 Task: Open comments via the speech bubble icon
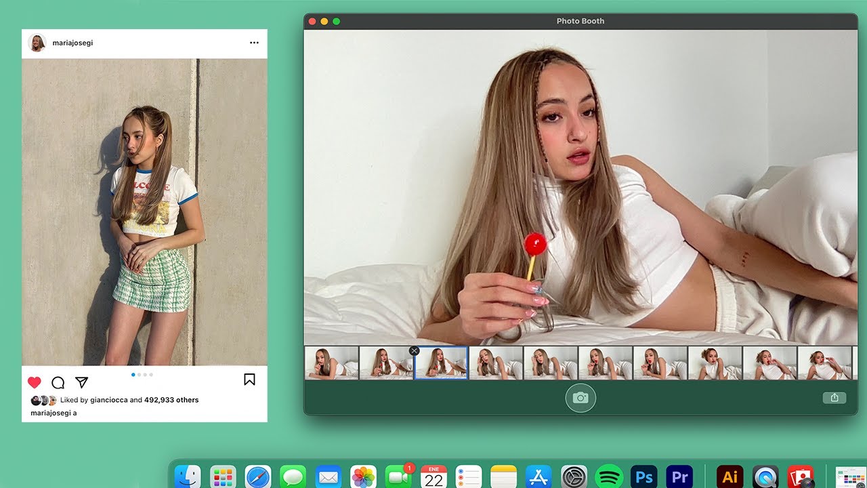tap(58, 382)
